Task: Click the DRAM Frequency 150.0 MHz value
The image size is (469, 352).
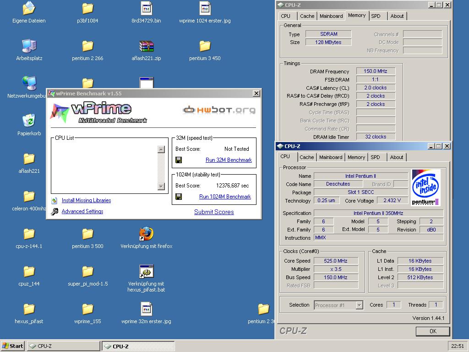Action: click(376, 71)
